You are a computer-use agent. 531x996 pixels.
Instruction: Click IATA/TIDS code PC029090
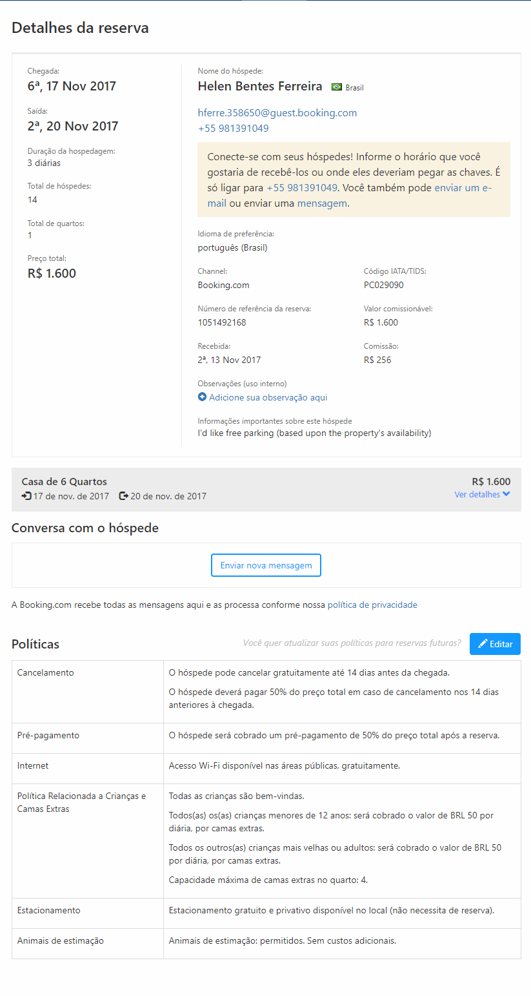(x=384, y=285)
